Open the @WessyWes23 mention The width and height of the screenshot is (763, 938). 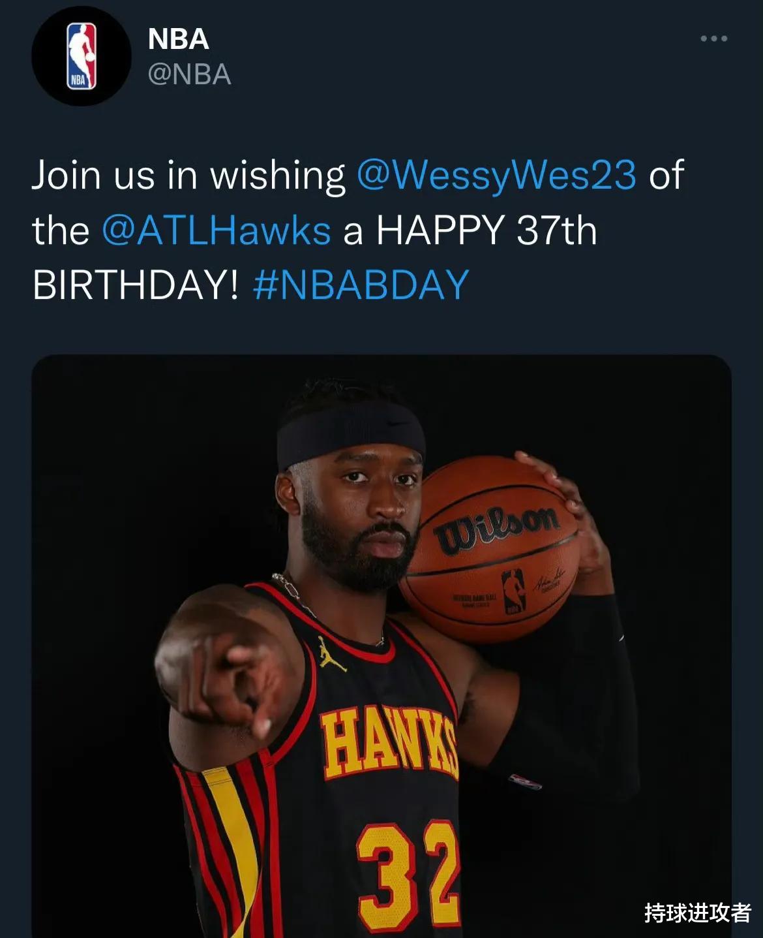click(496, 175)
